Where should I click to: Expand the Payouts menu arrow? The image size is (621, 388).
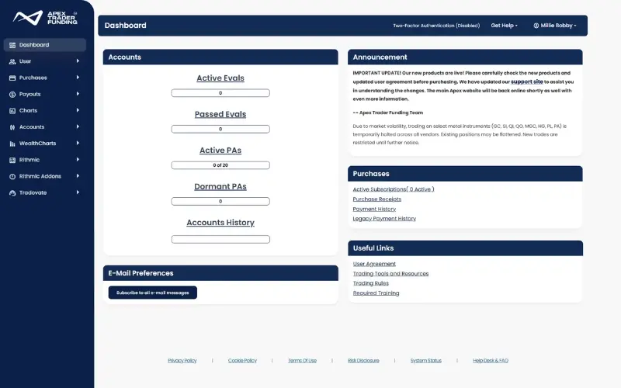pyautogui.click(x=78, y=94)
